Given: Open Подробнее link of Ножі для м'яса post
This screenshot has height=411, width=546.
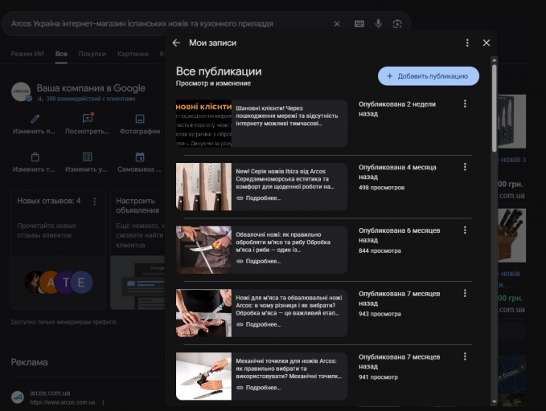Looking at the screenshot, I should 258,324.
